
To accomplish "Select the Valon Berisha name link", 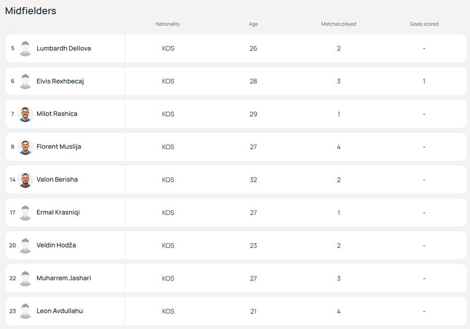I will pos(57,179).
